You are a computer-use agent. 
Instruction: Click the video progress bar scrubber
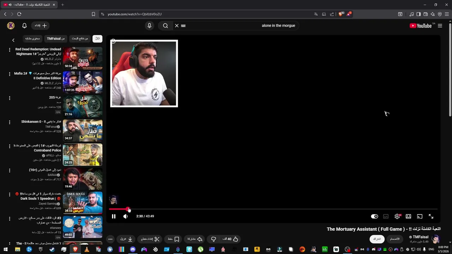click(x=128, y=209)
